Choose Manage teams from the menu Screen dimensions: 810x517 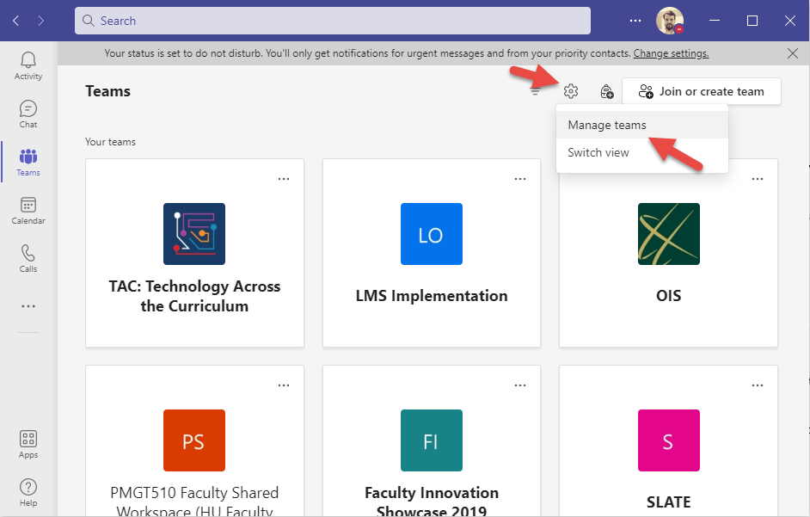click(x=642, y=125)
